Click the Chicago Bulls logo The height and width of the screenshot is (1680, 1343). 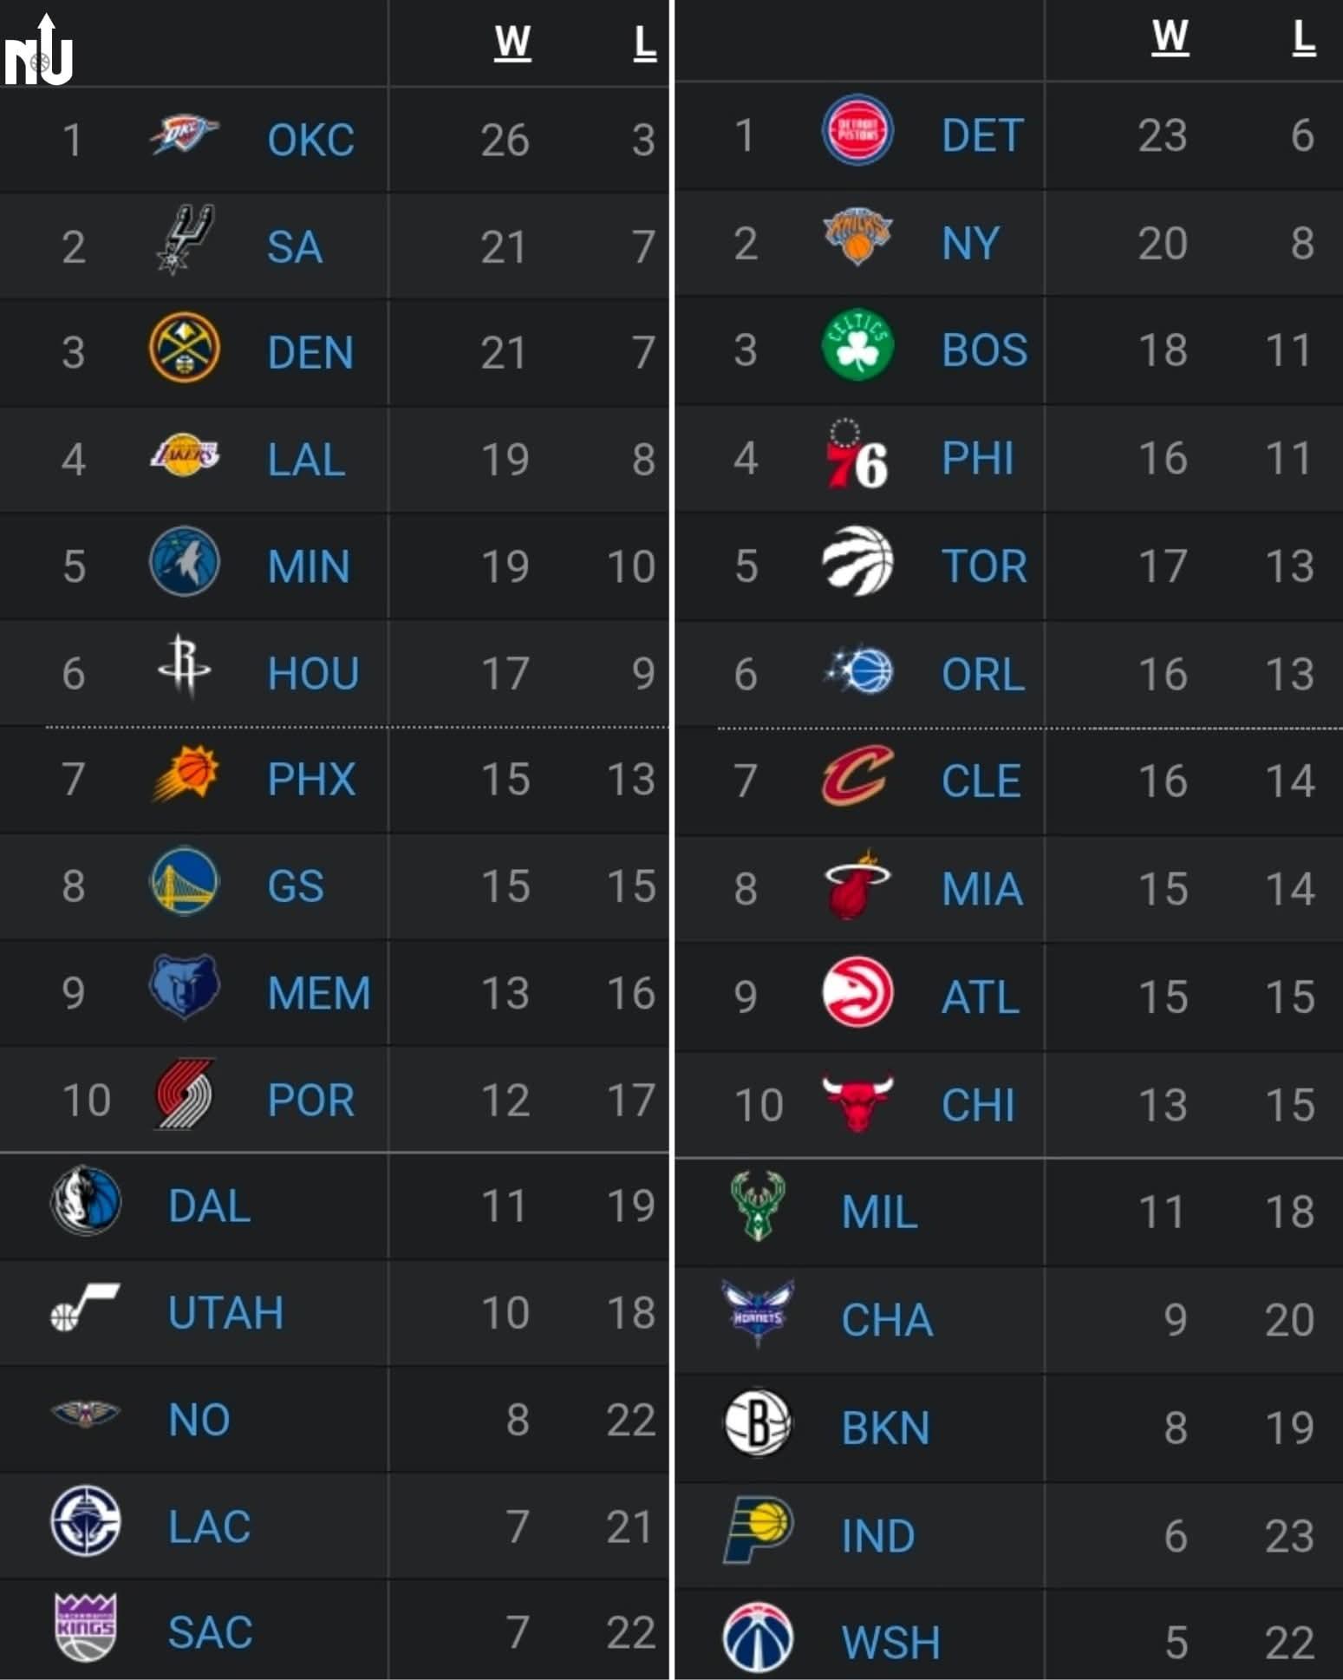(857, 1101)
